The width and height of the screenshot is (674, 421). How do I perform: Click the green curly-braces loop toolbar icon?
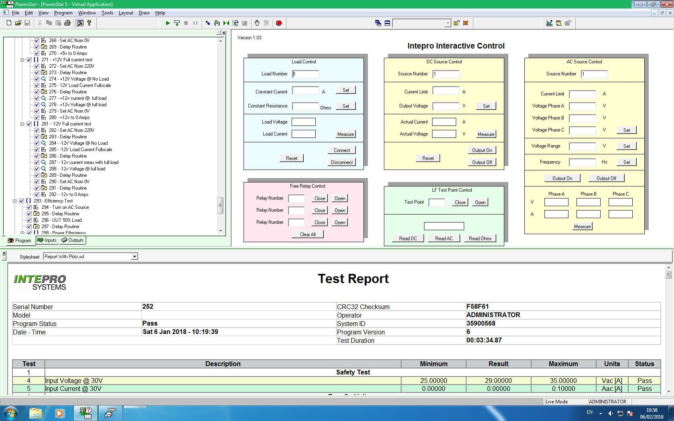click(x=217, y=23)
